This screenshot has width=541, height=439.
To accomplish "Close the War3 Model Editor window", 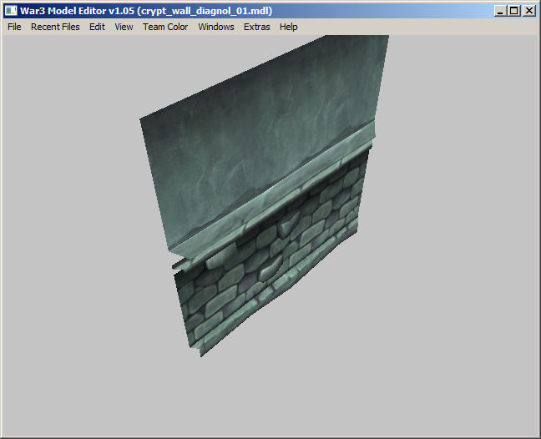I will pos(529,11).
